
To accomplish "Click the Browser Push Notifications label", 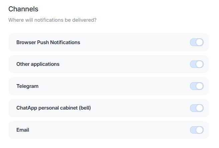I will click(48, 42).
